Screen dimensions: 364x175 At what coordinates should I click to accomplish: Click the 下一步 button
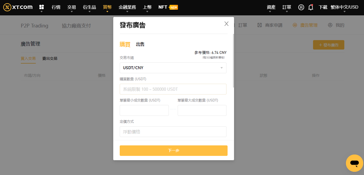tap(174, 150)
